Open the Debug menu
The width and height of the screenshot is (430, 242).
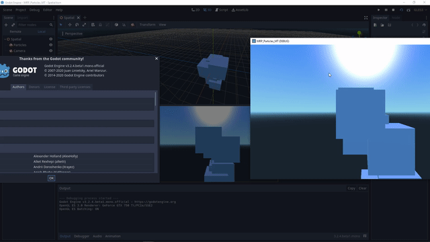(x=34, y=10)
